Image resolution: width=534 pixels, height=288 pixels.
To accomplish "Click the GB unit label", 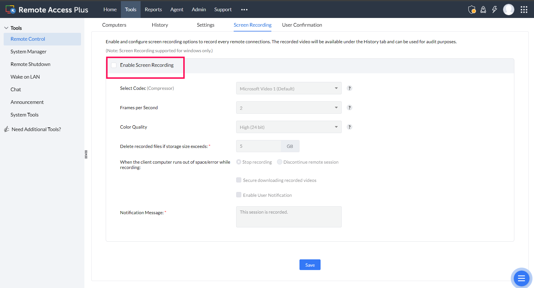I will [x=290, y=146].
